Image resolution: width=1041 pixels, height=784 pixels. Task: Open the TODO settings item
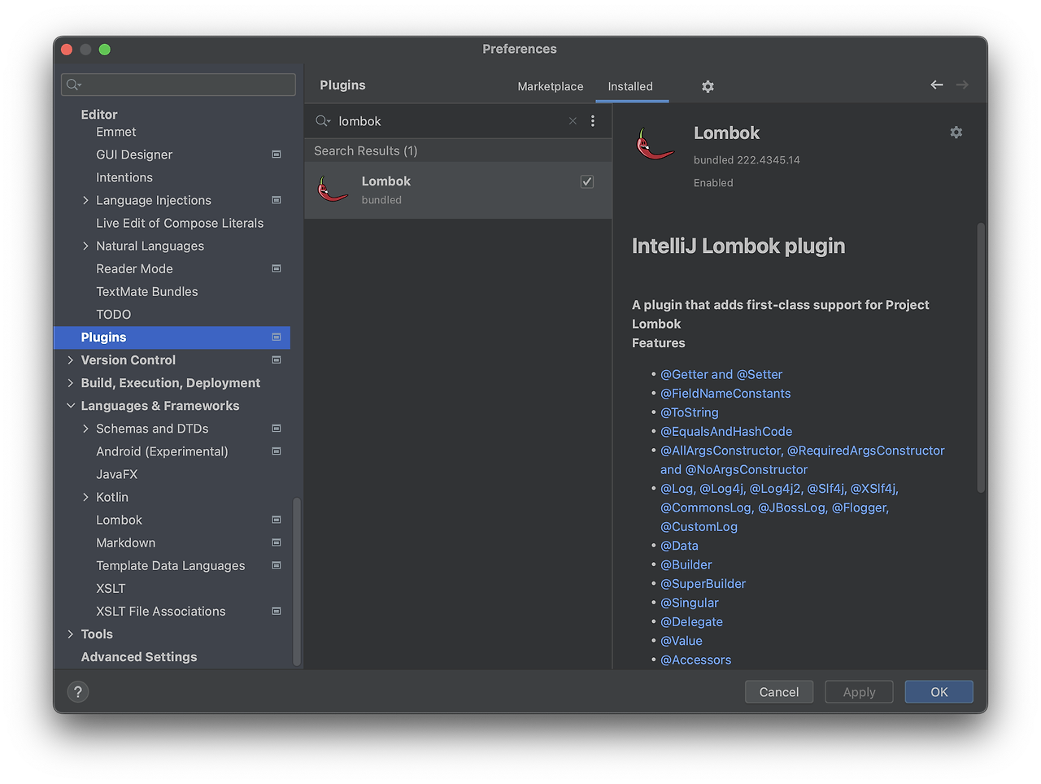113,314
